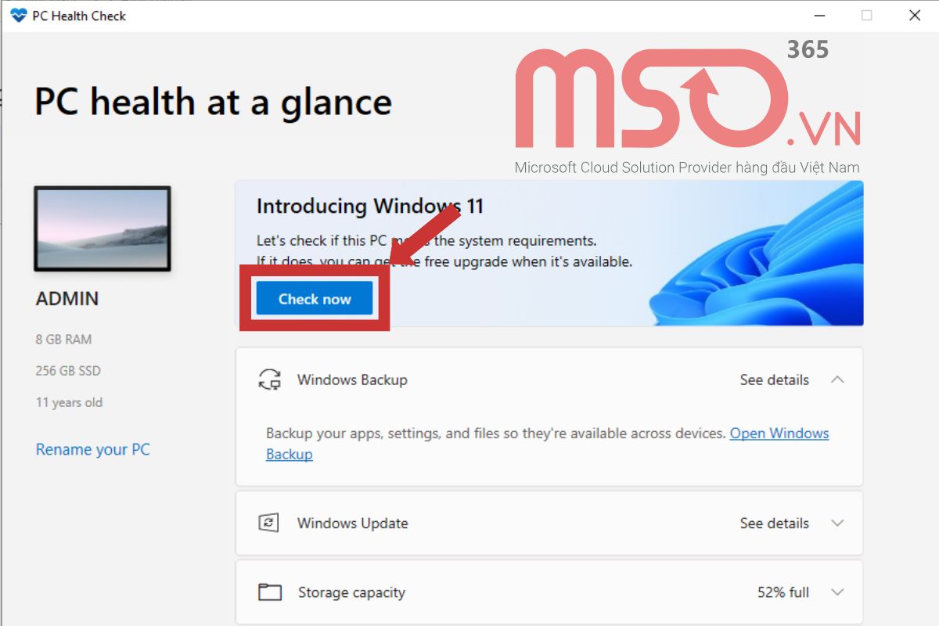
Task: Expand the Windows Update section chevron
Action: tap(837, 523)
